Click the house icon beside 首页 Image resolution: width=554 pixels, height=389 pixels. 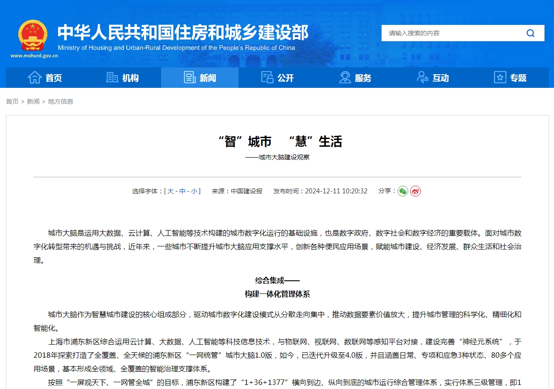click(x=35, y=77)
